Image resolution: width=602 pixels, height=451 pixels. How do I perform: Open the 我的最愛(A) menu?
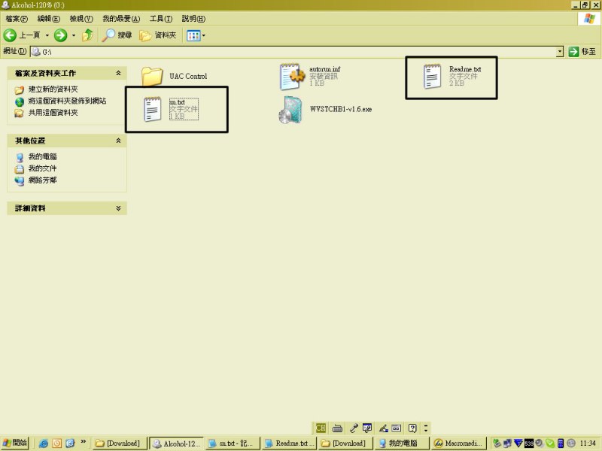[x=121, y=18]
